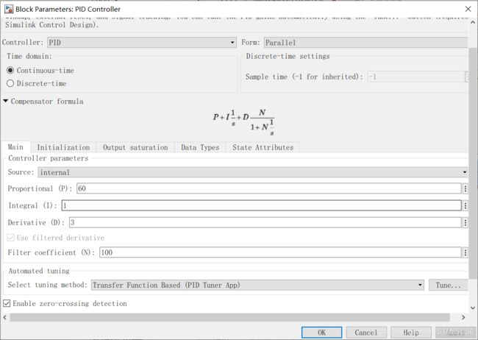Viewport: 478px width, 340px height.
Task: Open more options beside Sample time field
Action: coord(466,77)
